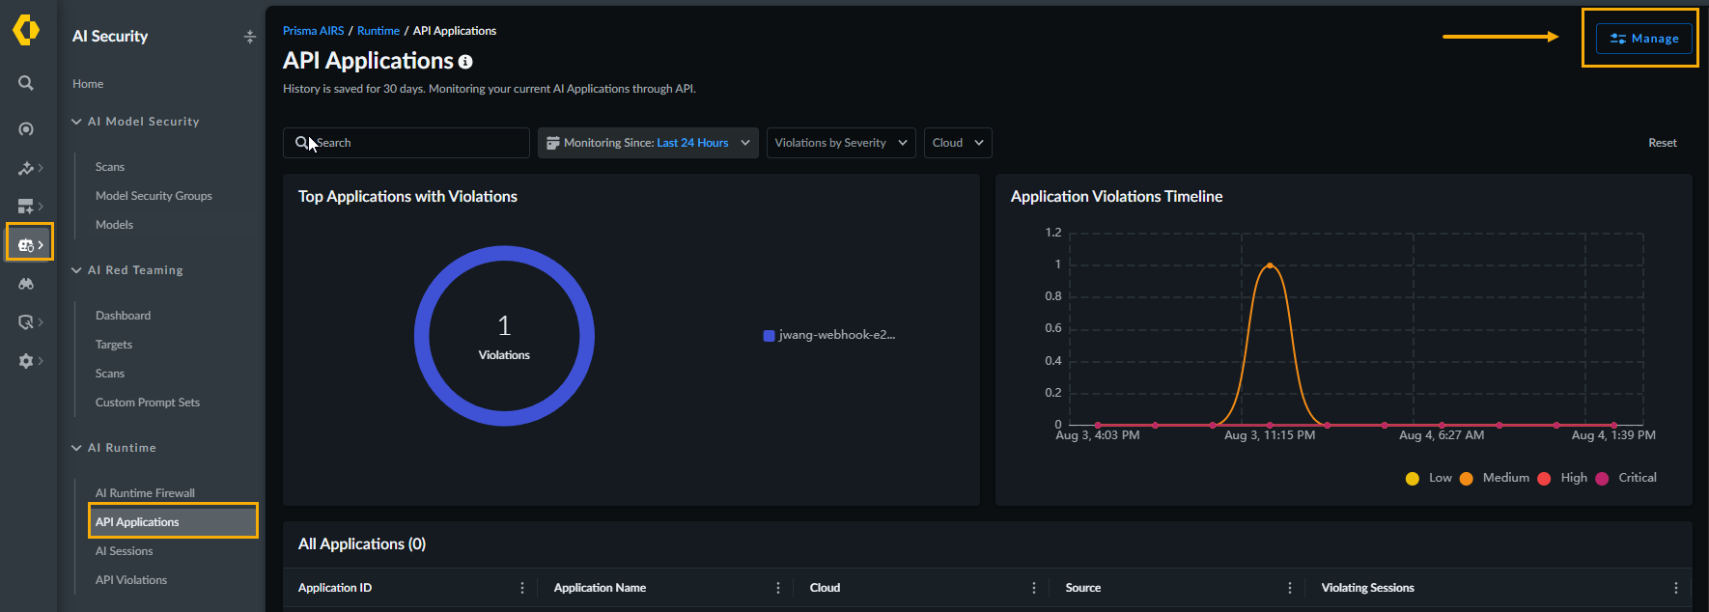This screenshot has width=1709, height=612.
Task: Click in the Search input field
Action: click(x=406, y=143)
